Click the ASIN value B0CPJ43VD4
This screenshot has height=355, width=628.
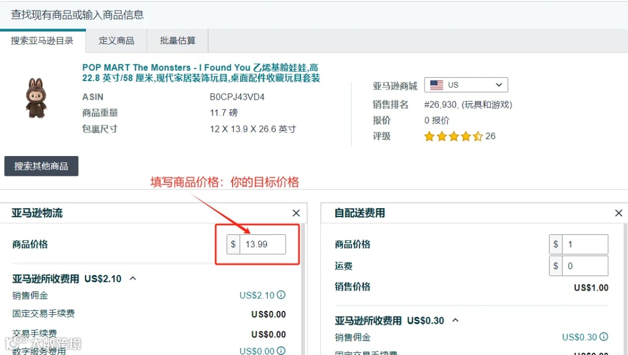coord(237,97)
